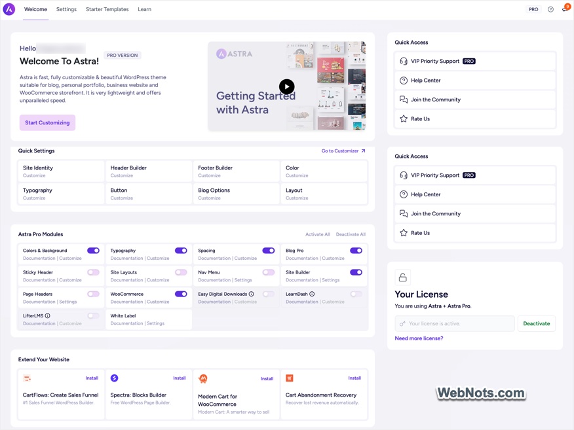This screenshot has height=430, width=574.
Task: Install Modern Cart for WooCommerce
Action: pyautogui.click(x=267, y=379)
